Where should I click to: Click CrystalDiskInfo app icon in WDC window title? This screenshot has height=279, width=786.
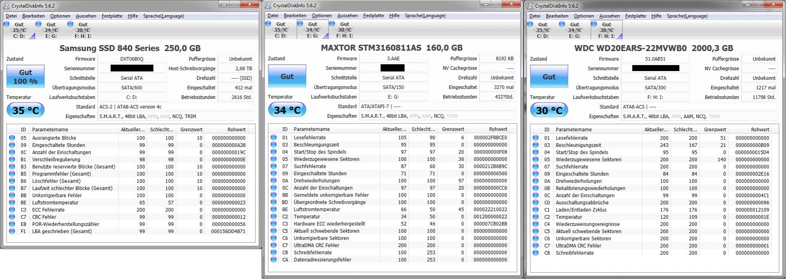coord(530,6)
